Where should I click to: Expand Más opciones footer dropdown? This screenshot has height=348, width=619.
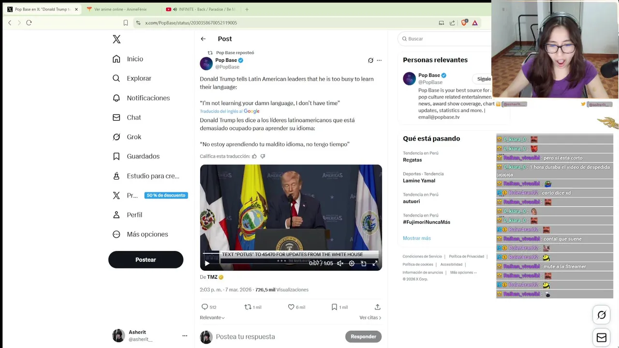463,273
